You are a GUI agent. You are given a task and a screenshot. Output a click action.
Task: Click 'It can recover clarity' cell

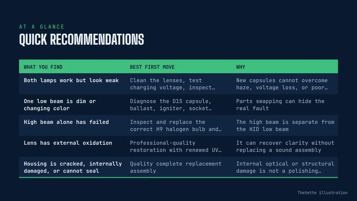(x=285, y=147)
